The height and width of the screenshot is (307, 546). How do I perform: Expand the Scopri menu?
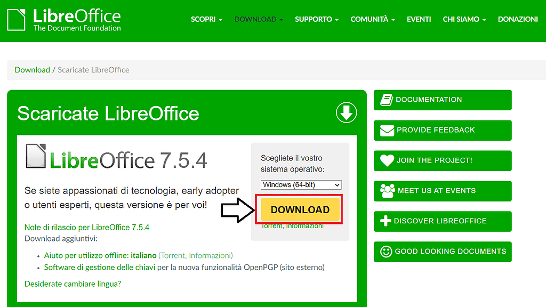206,19
